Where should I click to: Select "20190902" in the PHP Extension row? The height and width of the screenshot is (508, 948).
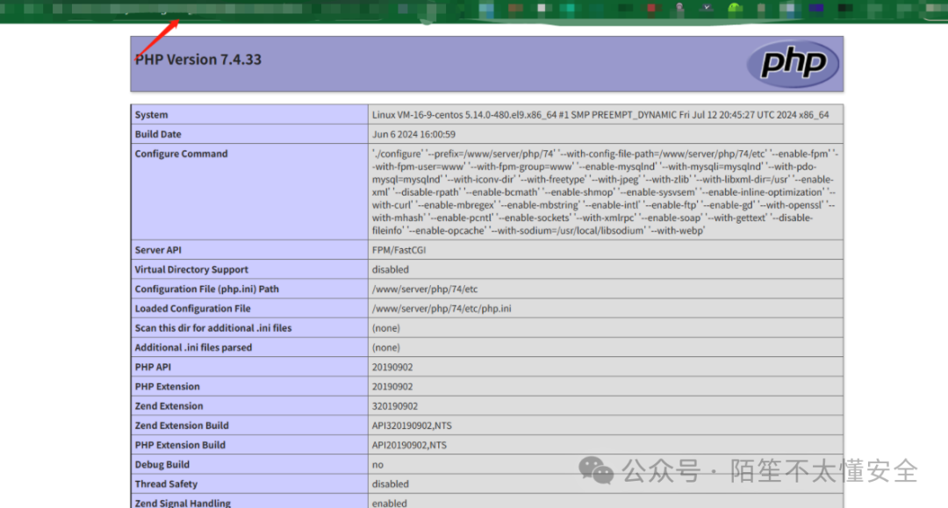click(x=392, y=386)
